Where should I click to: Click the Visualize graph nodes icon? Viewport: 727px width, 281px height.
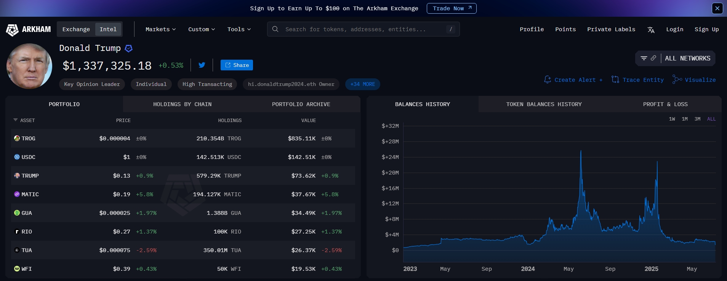click(677, 79)
